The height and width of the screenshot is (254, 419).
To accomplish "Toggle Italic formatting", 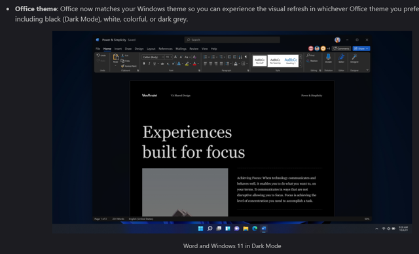I will click(x=149, y=63).
